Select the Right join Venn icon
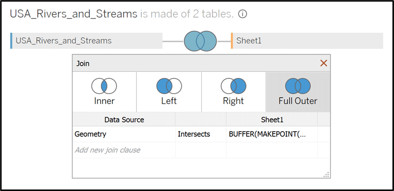The image size is (394, 191). (x=233, y=86)
